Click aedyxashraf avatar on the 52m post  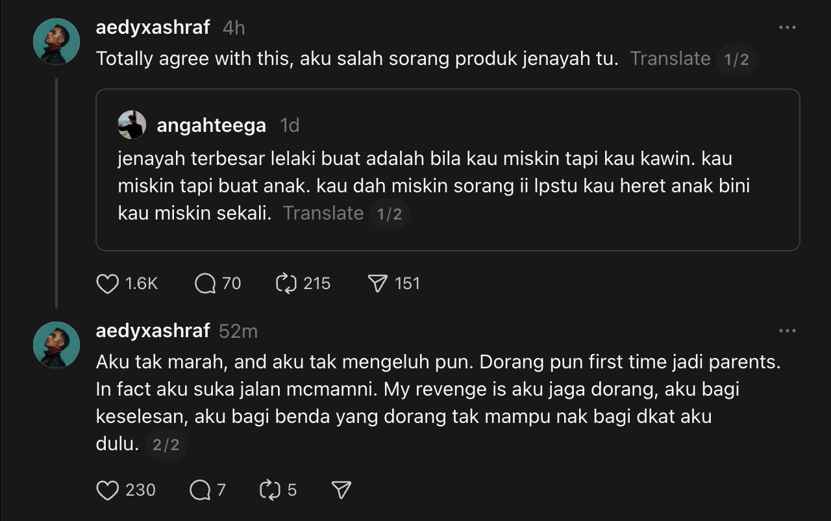tap(56, 345)
